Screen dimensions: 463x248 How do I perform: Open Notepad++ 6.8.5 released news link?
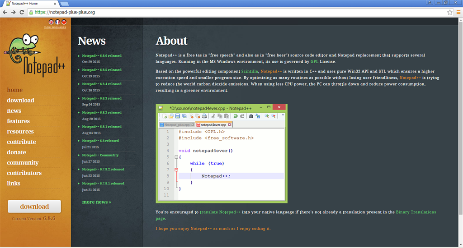click(102, 70)
